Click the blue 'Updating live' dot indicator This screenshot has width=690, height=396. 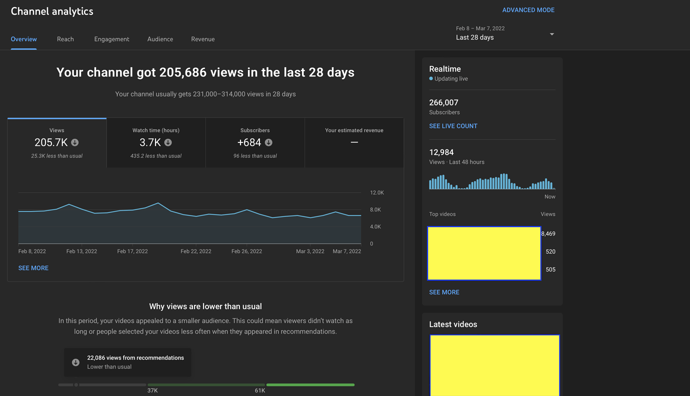coord(431,79)
